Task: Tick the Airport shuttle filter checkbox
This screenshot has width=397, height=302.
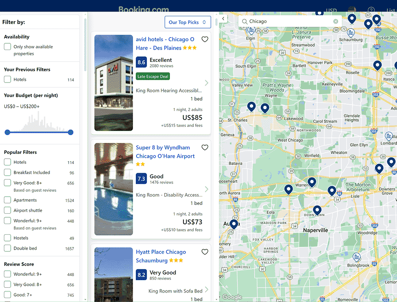Action: tap(8, 210)
